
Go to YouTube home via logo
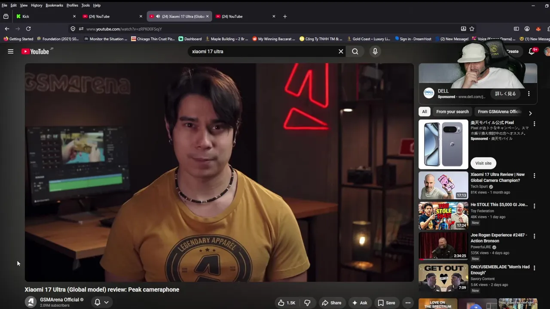[36, 51]
